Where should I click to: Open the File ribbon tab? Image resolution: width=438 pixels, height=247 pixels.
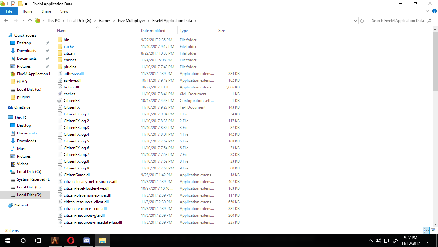[x=9, y=11]
